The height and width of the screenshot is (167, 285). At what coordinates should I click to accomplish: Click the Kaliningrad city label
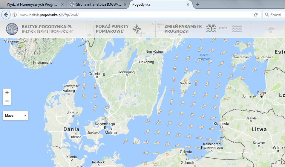pos(212,146)
